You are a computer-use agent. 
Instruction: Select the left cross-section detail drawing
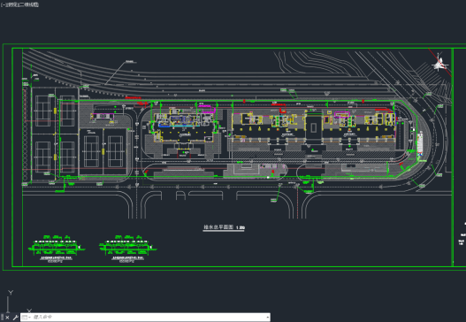tap(57, 249)
